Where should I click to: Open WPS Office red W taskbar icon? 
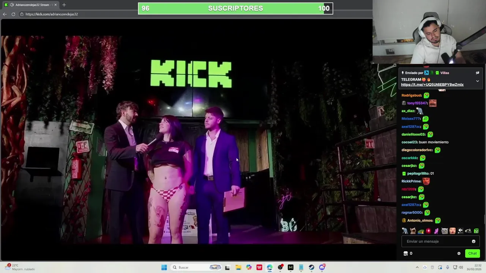click(259, 267)
